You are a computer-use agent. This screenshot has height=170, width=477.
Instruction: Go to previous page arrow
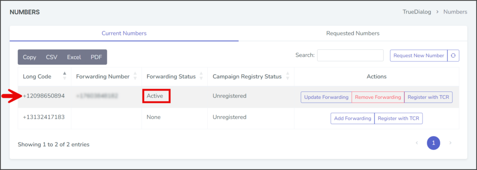417,143
